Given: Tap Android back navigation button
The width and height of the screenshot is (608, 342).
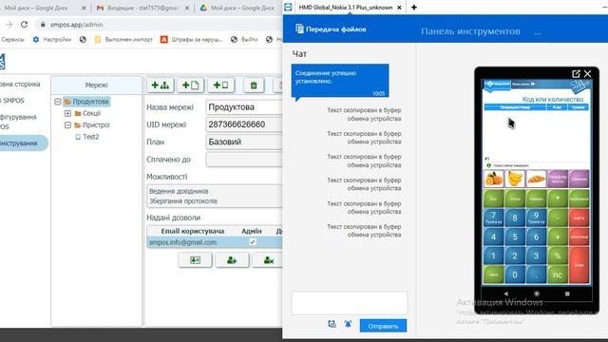Looking at the screenshot, I should (505, 294).
